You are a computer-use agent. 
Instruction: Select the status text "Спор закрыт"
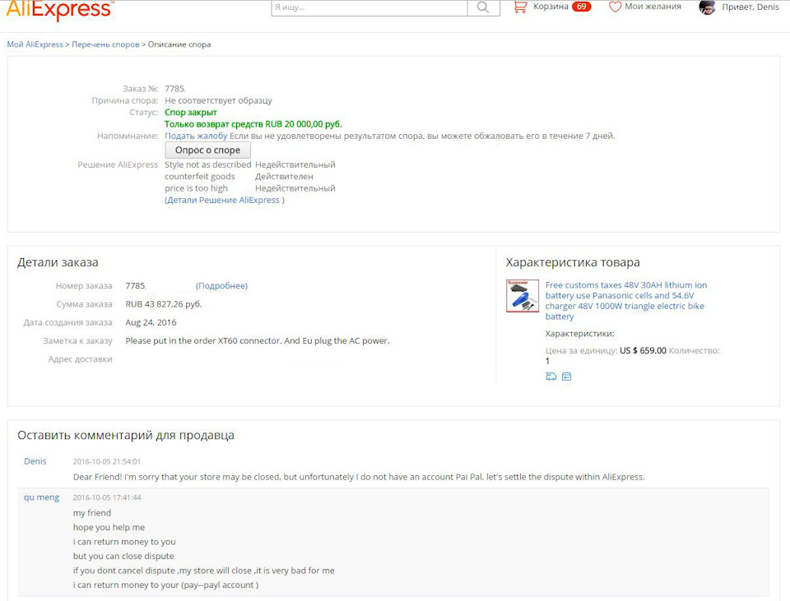pos(191,113)
